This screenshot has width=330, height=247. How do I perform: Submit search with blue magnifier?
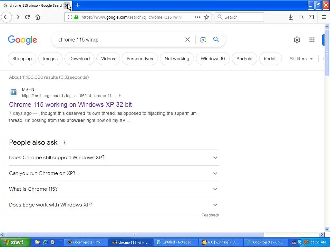coord(216,40)
